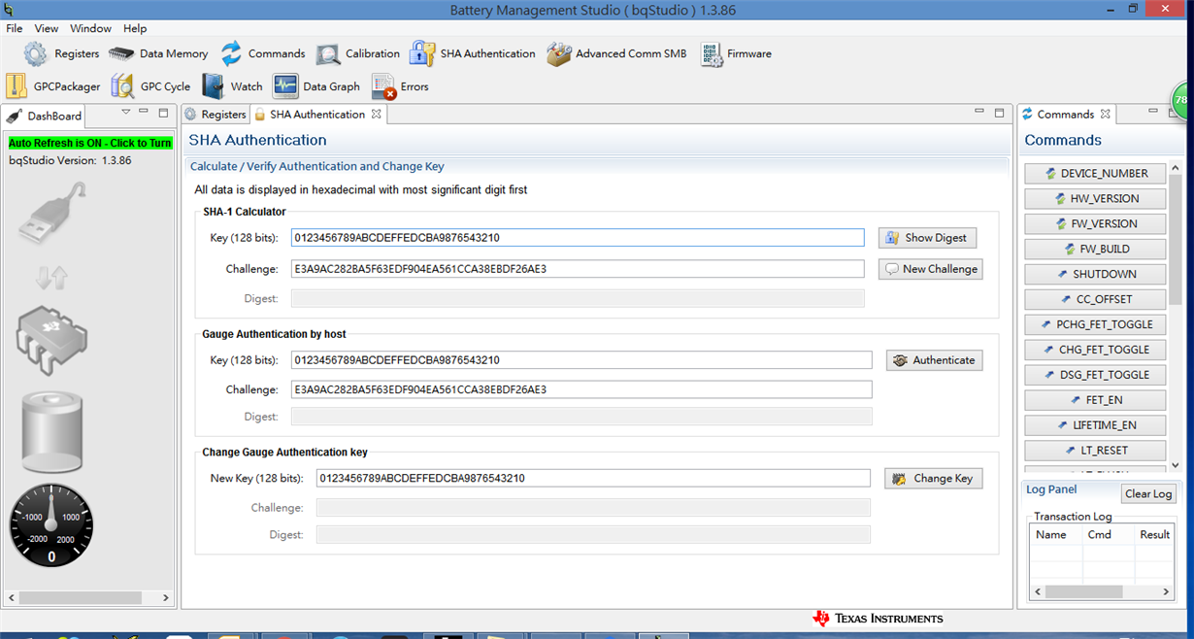Select the DashBoard tab
Viewport: 1194px width, 639px height.
click(x=45, y=116)
